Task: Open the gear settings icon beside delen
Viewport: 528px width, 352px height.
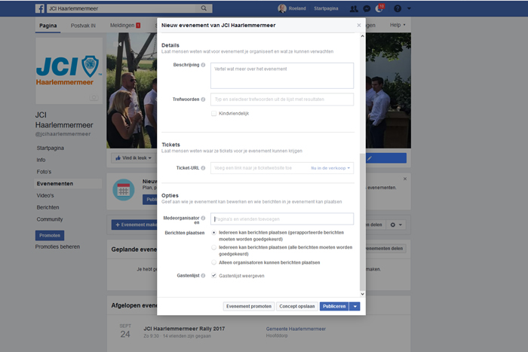Action: coord(396,225)
